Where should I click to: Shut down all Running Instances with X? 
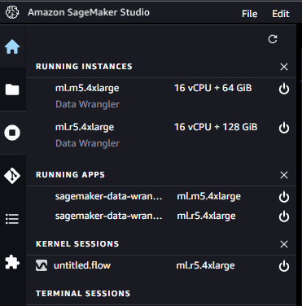(x=284, y=67)
